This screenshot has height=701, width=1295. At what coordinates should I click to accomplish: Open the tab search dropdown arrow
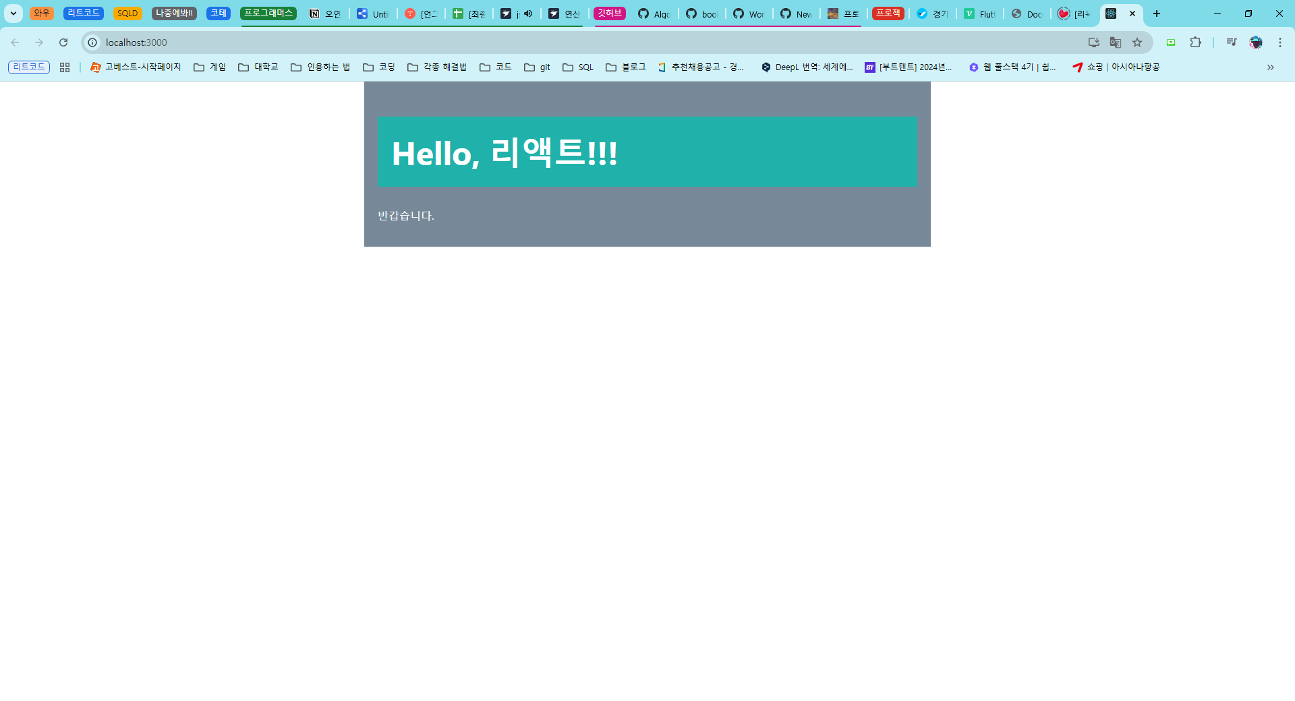point(13,13)
